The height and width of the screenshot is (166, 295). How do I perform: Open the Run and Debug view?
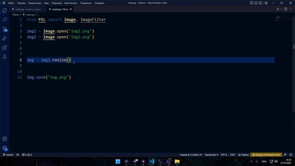coord(5,38)
